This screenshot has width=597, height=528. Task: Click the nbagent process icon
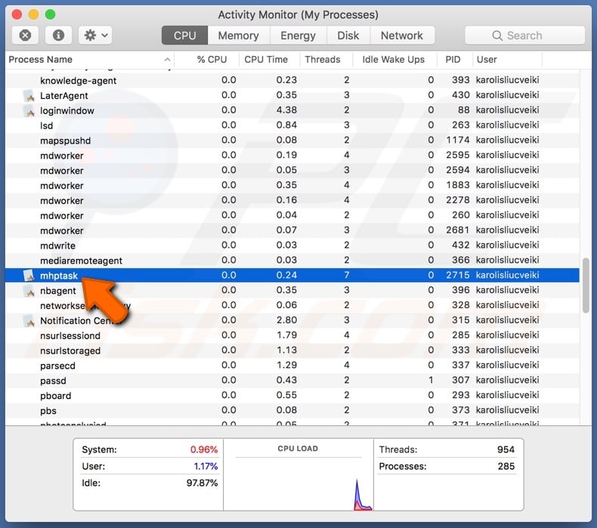click(x=29, y=291)
